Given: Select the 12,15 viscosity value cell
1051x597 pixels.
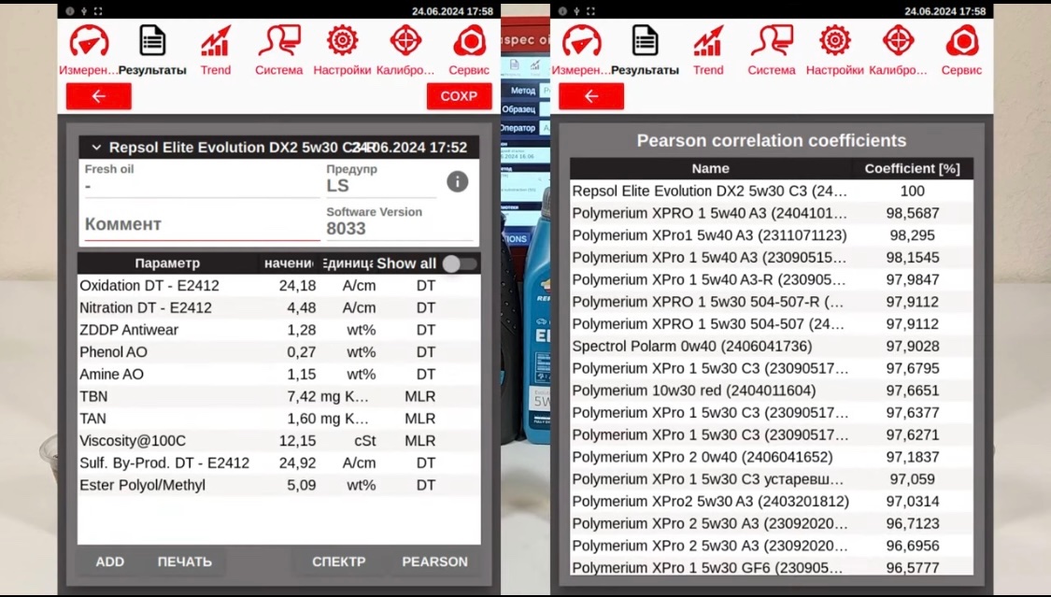Looking at the screenshot, I should point(298,440).
